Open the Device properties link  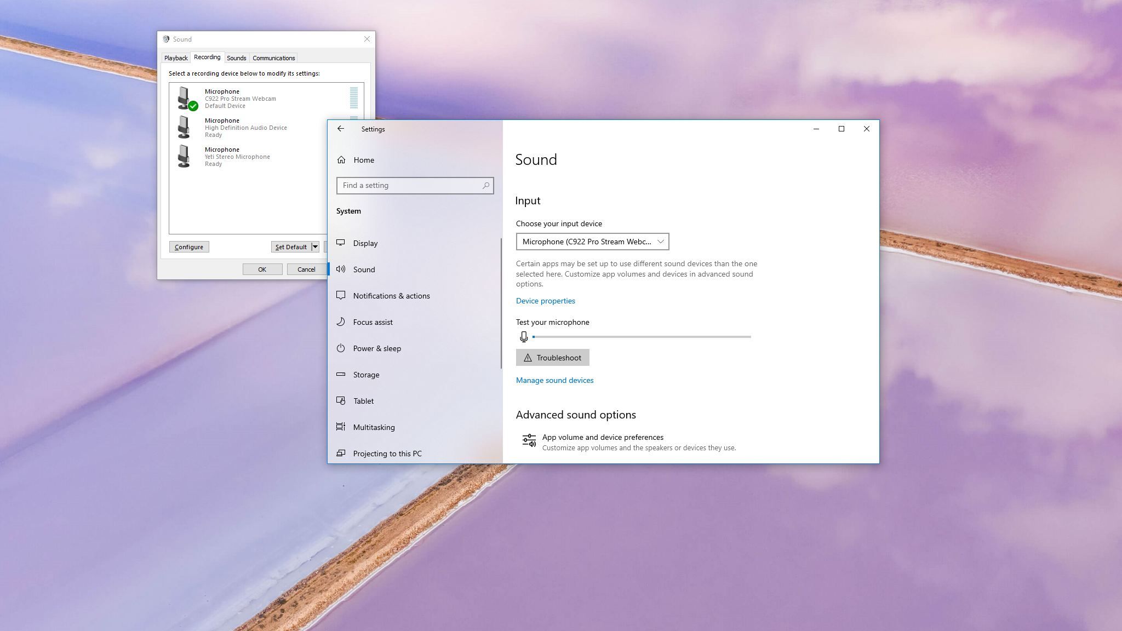pyautogui.click(x=545, y=301)
